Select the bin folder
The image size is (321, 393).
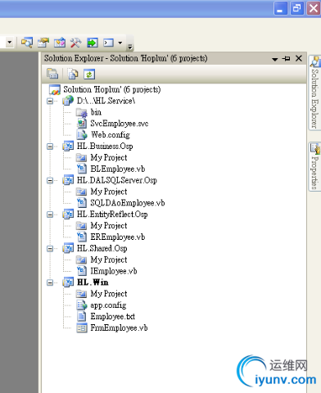[96, 112]
